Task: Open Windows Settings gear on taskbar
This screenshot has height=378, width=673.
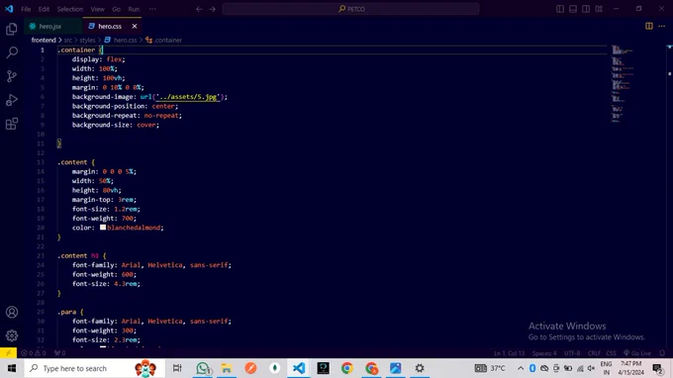Action: click(x=420, y=368)
